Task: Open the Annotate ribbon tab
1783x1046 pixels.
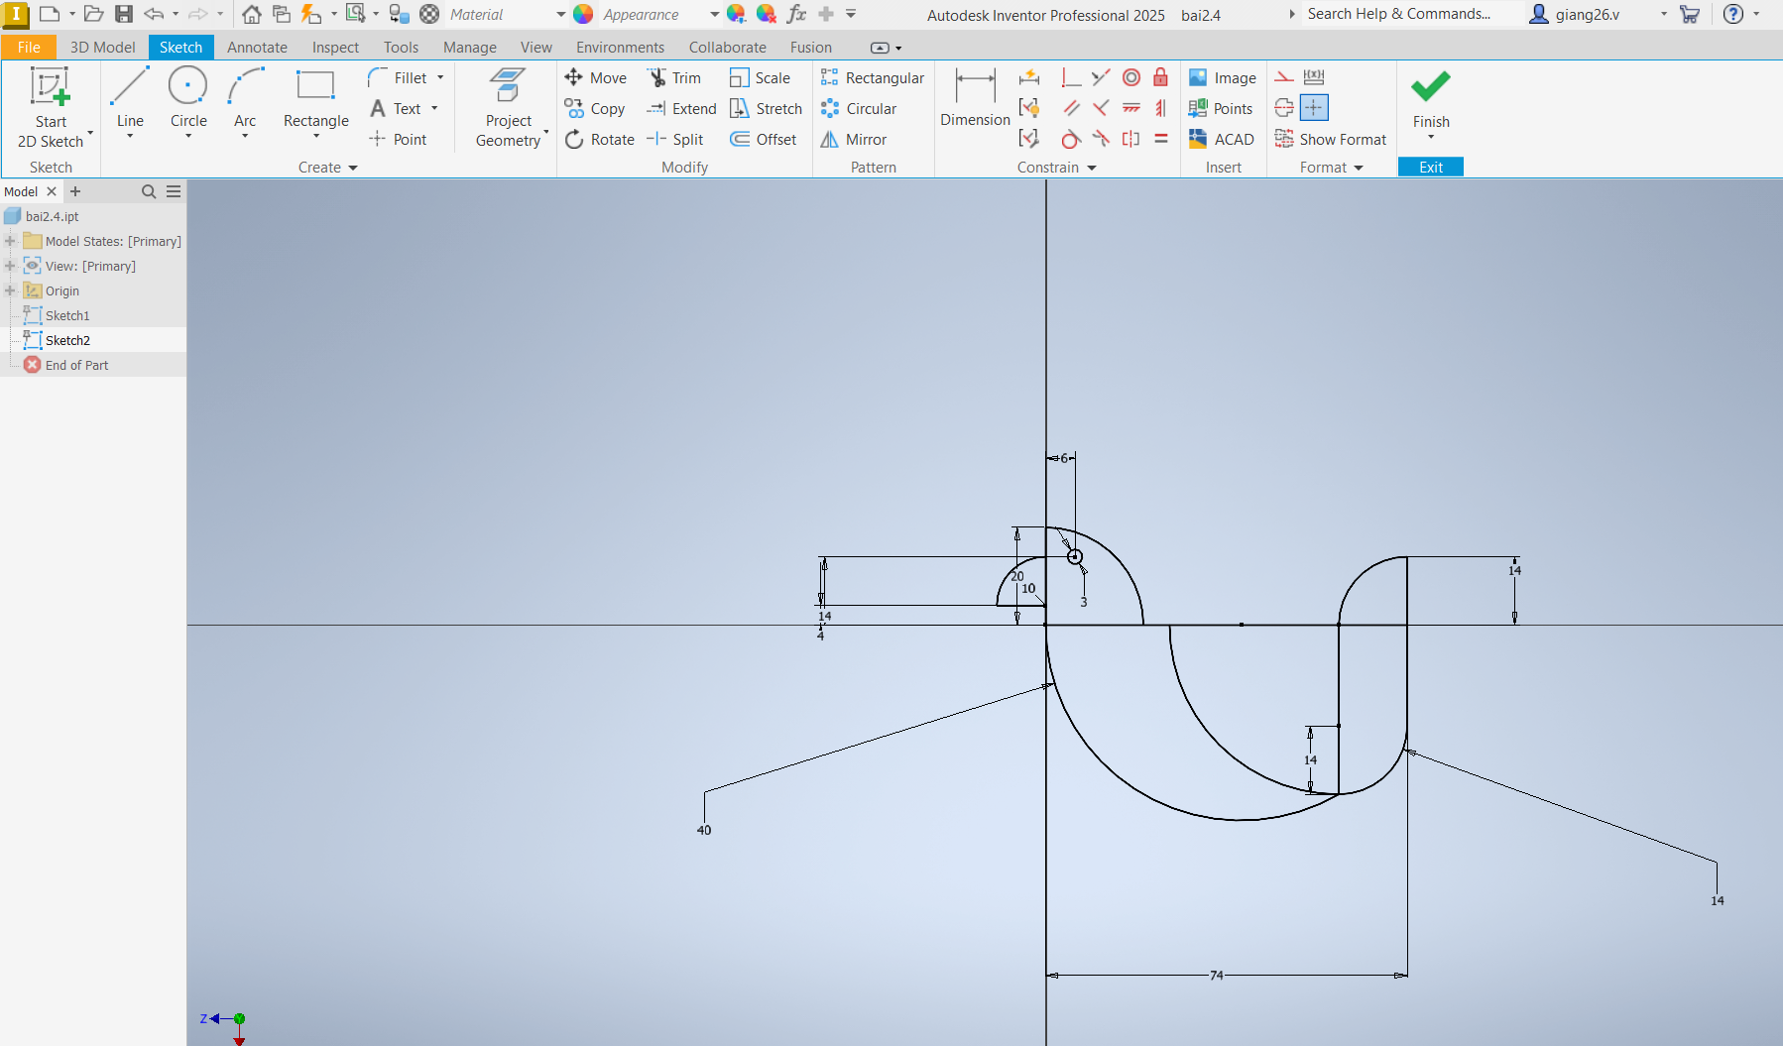Action: coord(257,48)
